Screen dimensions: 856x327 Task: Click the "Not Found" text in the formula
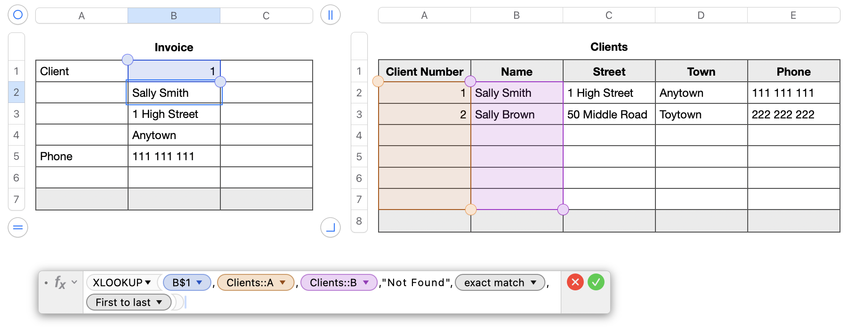pos(416,282)
